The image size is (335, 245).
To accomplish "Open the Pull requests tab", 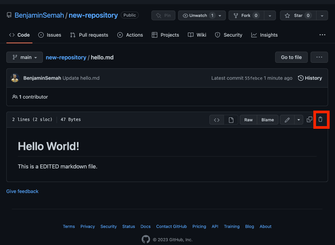I will point(89,35).
